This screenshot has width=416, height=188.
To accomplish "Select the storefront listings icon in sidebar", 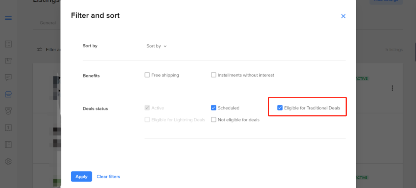I will (8, 94).
